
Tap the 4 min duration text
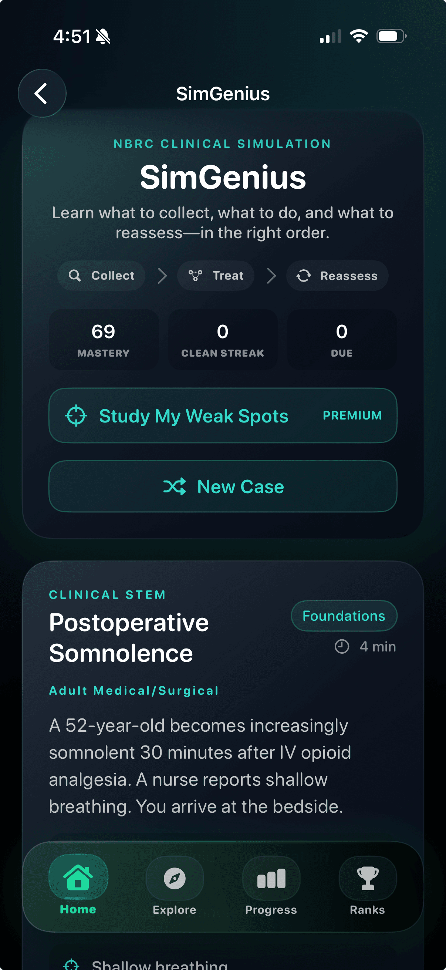point(378,647)
